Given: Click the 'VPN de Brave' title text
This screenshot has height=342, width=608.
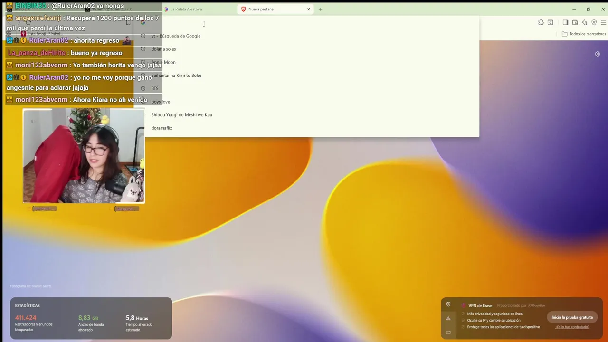Looking at the screenshot, I should (x=480, y=305).
